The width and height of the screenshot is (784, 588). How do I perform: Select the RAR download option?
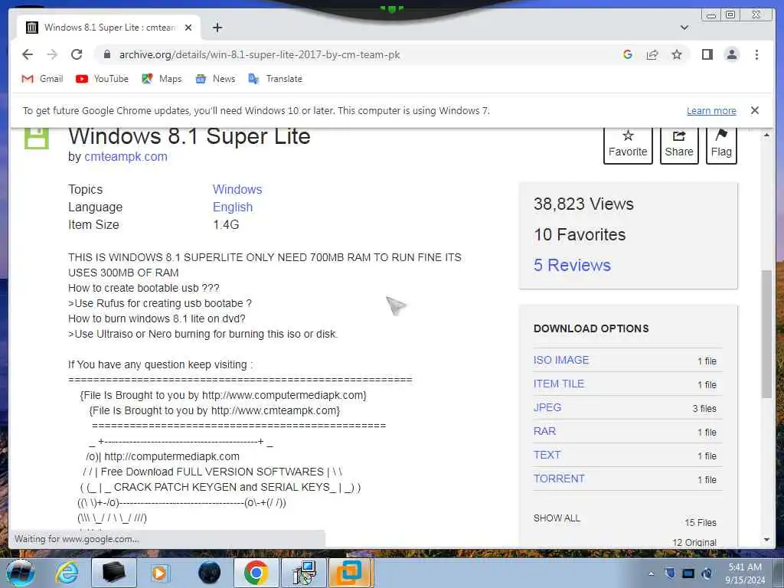[544, 431]
